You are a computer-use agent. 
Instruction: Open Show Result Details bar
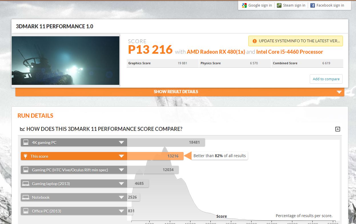click(x=180, y=92)
